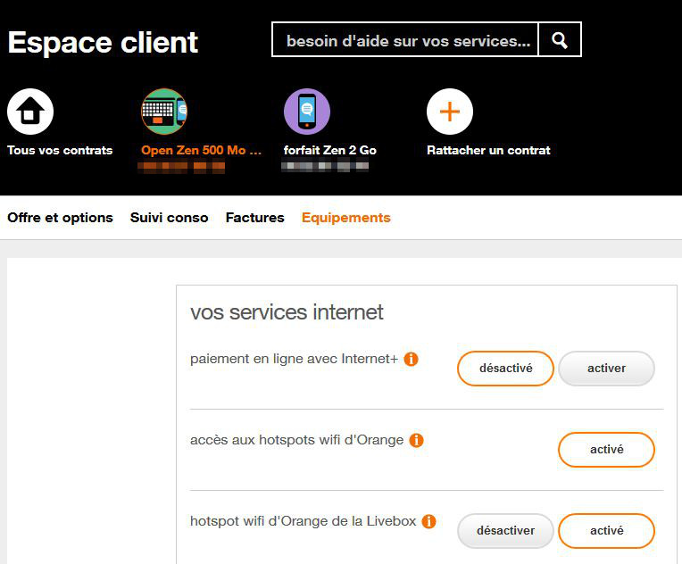Toggle activé for accès aux hotspots wifi d'Orange
Image resolution: width=682 pixels, height=564 pixels.
click(x=606, y=450)
